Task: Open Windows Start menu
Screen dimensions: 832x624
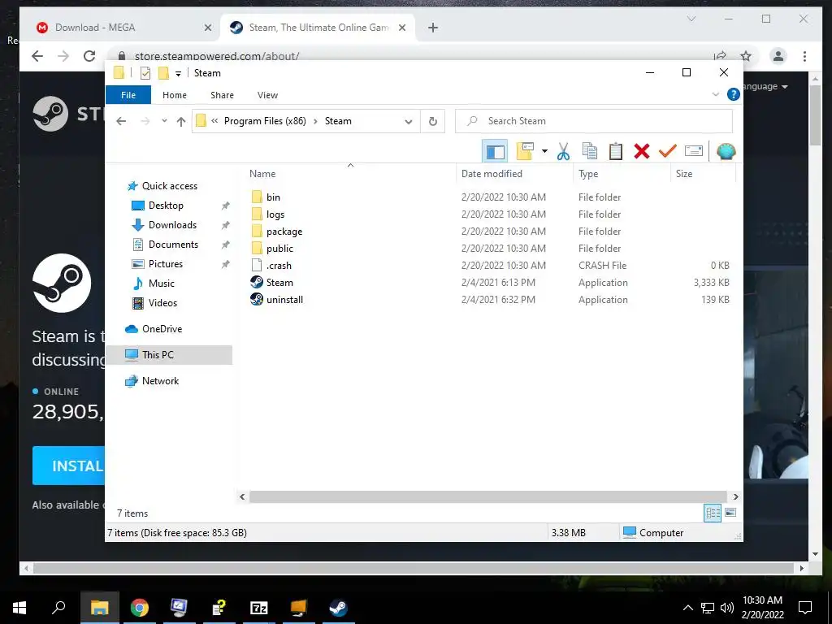Action: [x=19, y=608]
